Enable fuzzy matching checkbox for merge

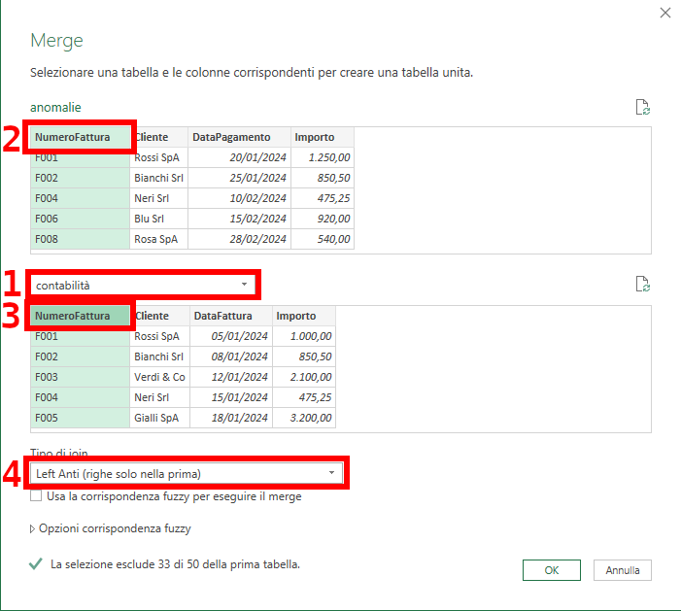click(37, 496)
